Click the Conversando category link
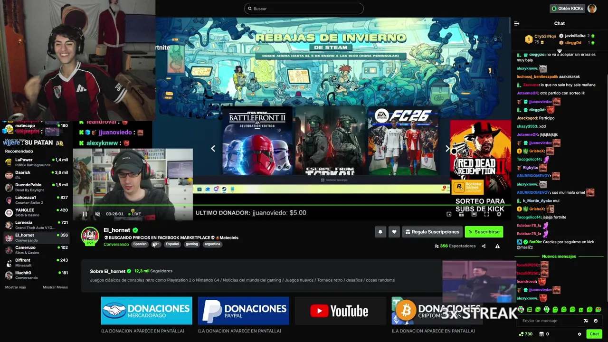608x342 pixels. tap(116, 244)
